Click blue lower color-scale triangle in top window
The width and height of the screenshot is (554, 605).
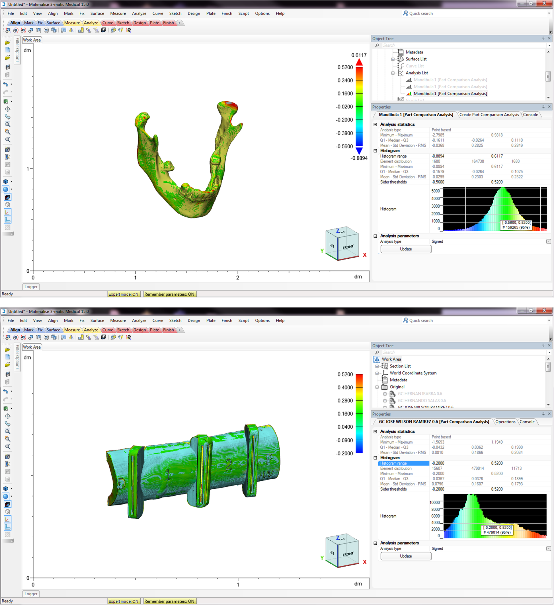coord(359,150)
